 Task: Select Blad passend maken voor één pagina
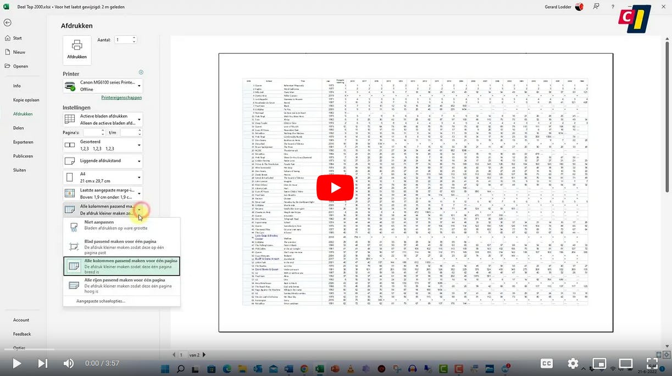point(121,247)
